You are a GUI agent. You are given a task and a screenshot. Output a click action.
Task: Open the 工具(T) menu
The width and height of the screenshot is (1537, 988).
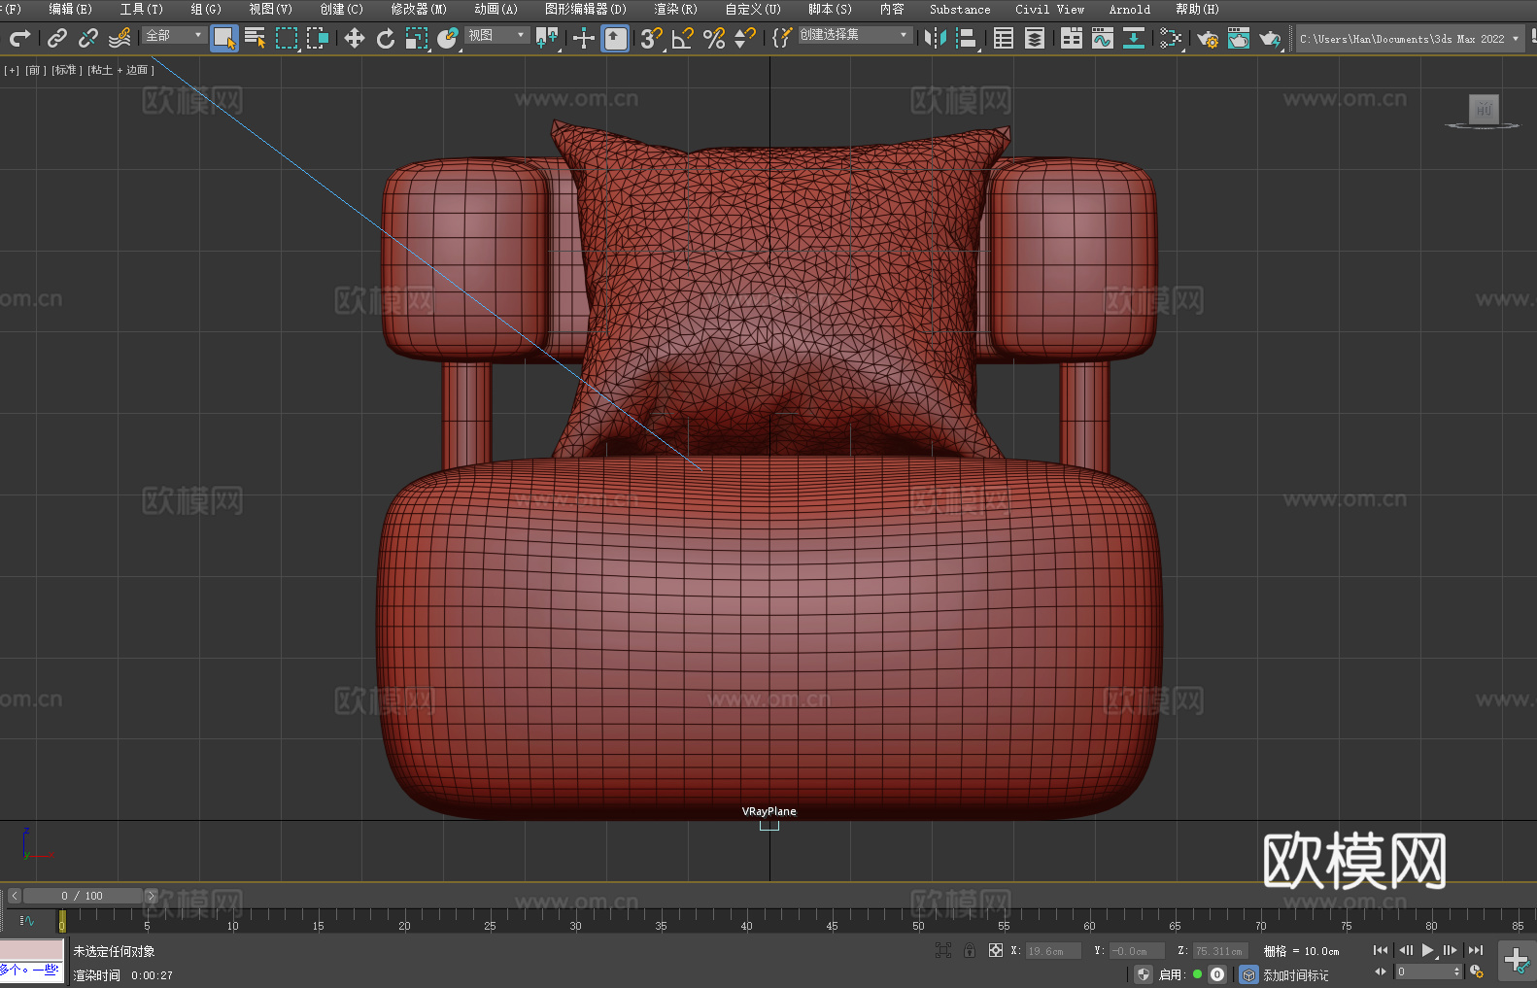point(142,9)
